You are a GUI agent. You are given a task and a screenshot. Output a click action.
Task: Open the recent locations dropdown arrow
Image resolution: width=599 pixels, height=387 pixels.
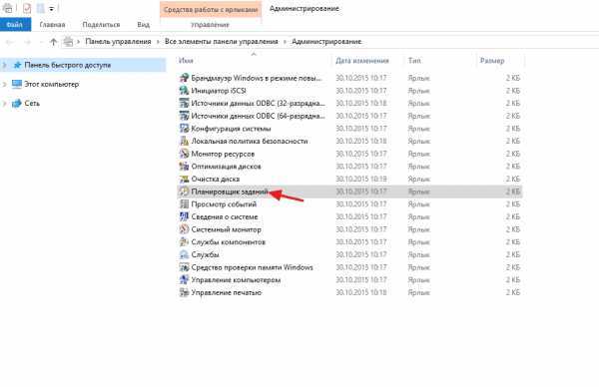coord(41,42)
